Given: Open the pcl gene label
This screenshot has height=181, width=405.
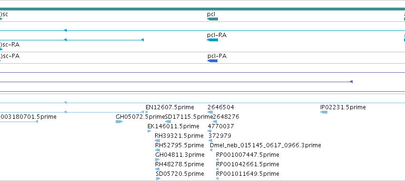Looking at the screenshot, I should coord(211,14).
